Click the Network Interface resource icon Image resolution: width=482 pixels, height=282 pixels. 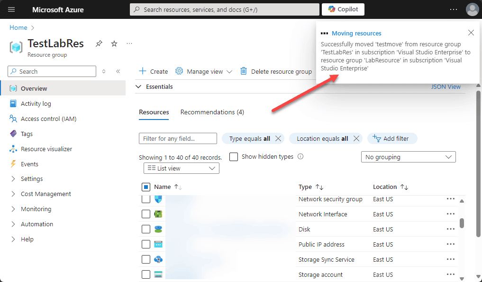pos(158,214)
